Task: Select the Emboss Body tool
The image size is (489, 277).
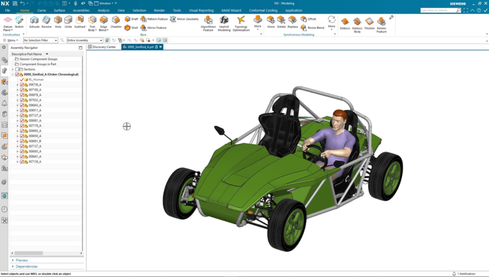Action: coord(357,24)
